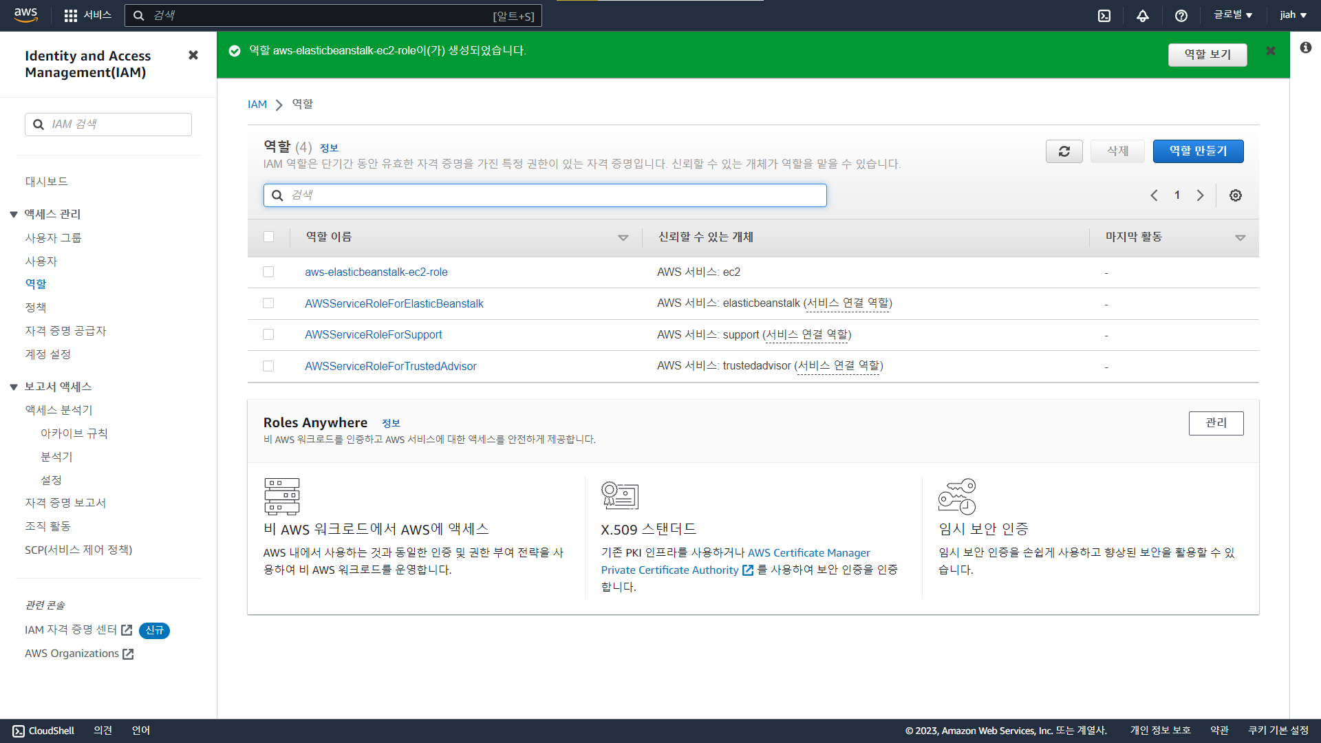Refresh the roles list
The image size is (1321, 743).
[1064, 151]
